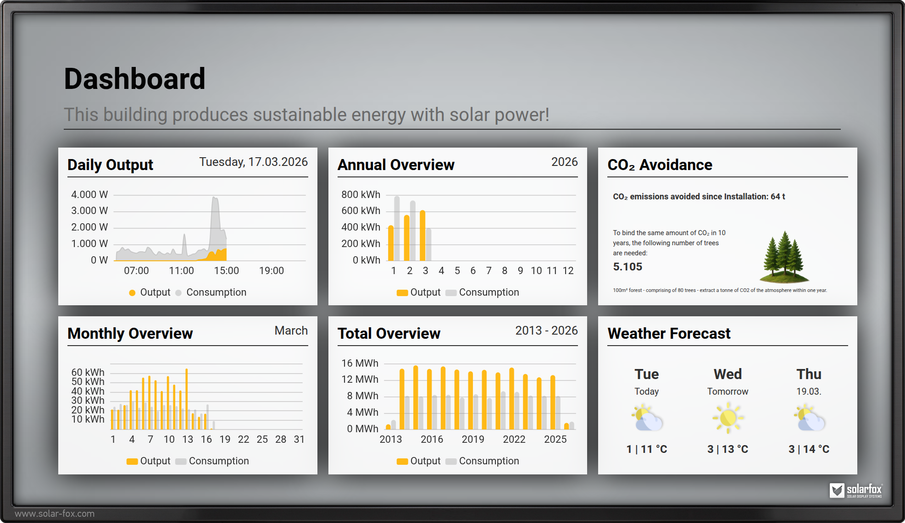Click the Daily Output panel title
905x523 pixels.
pyautogui.click(x=110, y=165)
